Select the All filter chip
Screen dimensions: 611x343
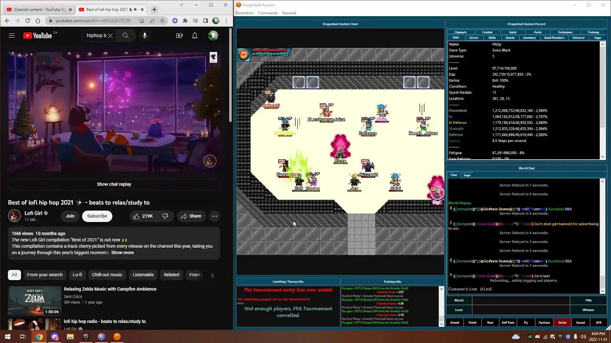point(14,275)
